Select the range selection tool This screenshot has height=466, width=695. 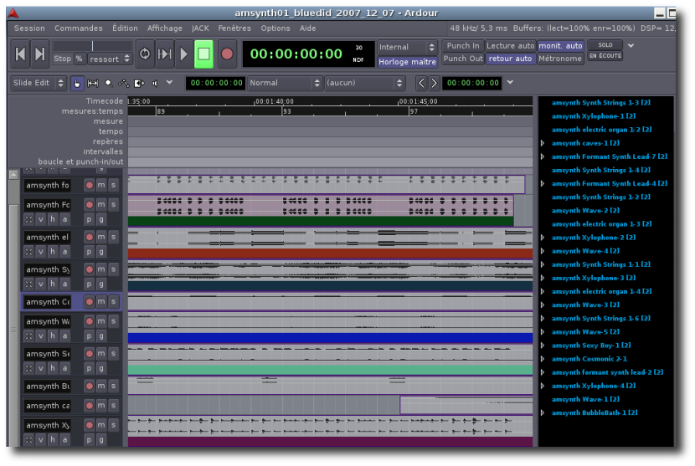pos(92,83)
